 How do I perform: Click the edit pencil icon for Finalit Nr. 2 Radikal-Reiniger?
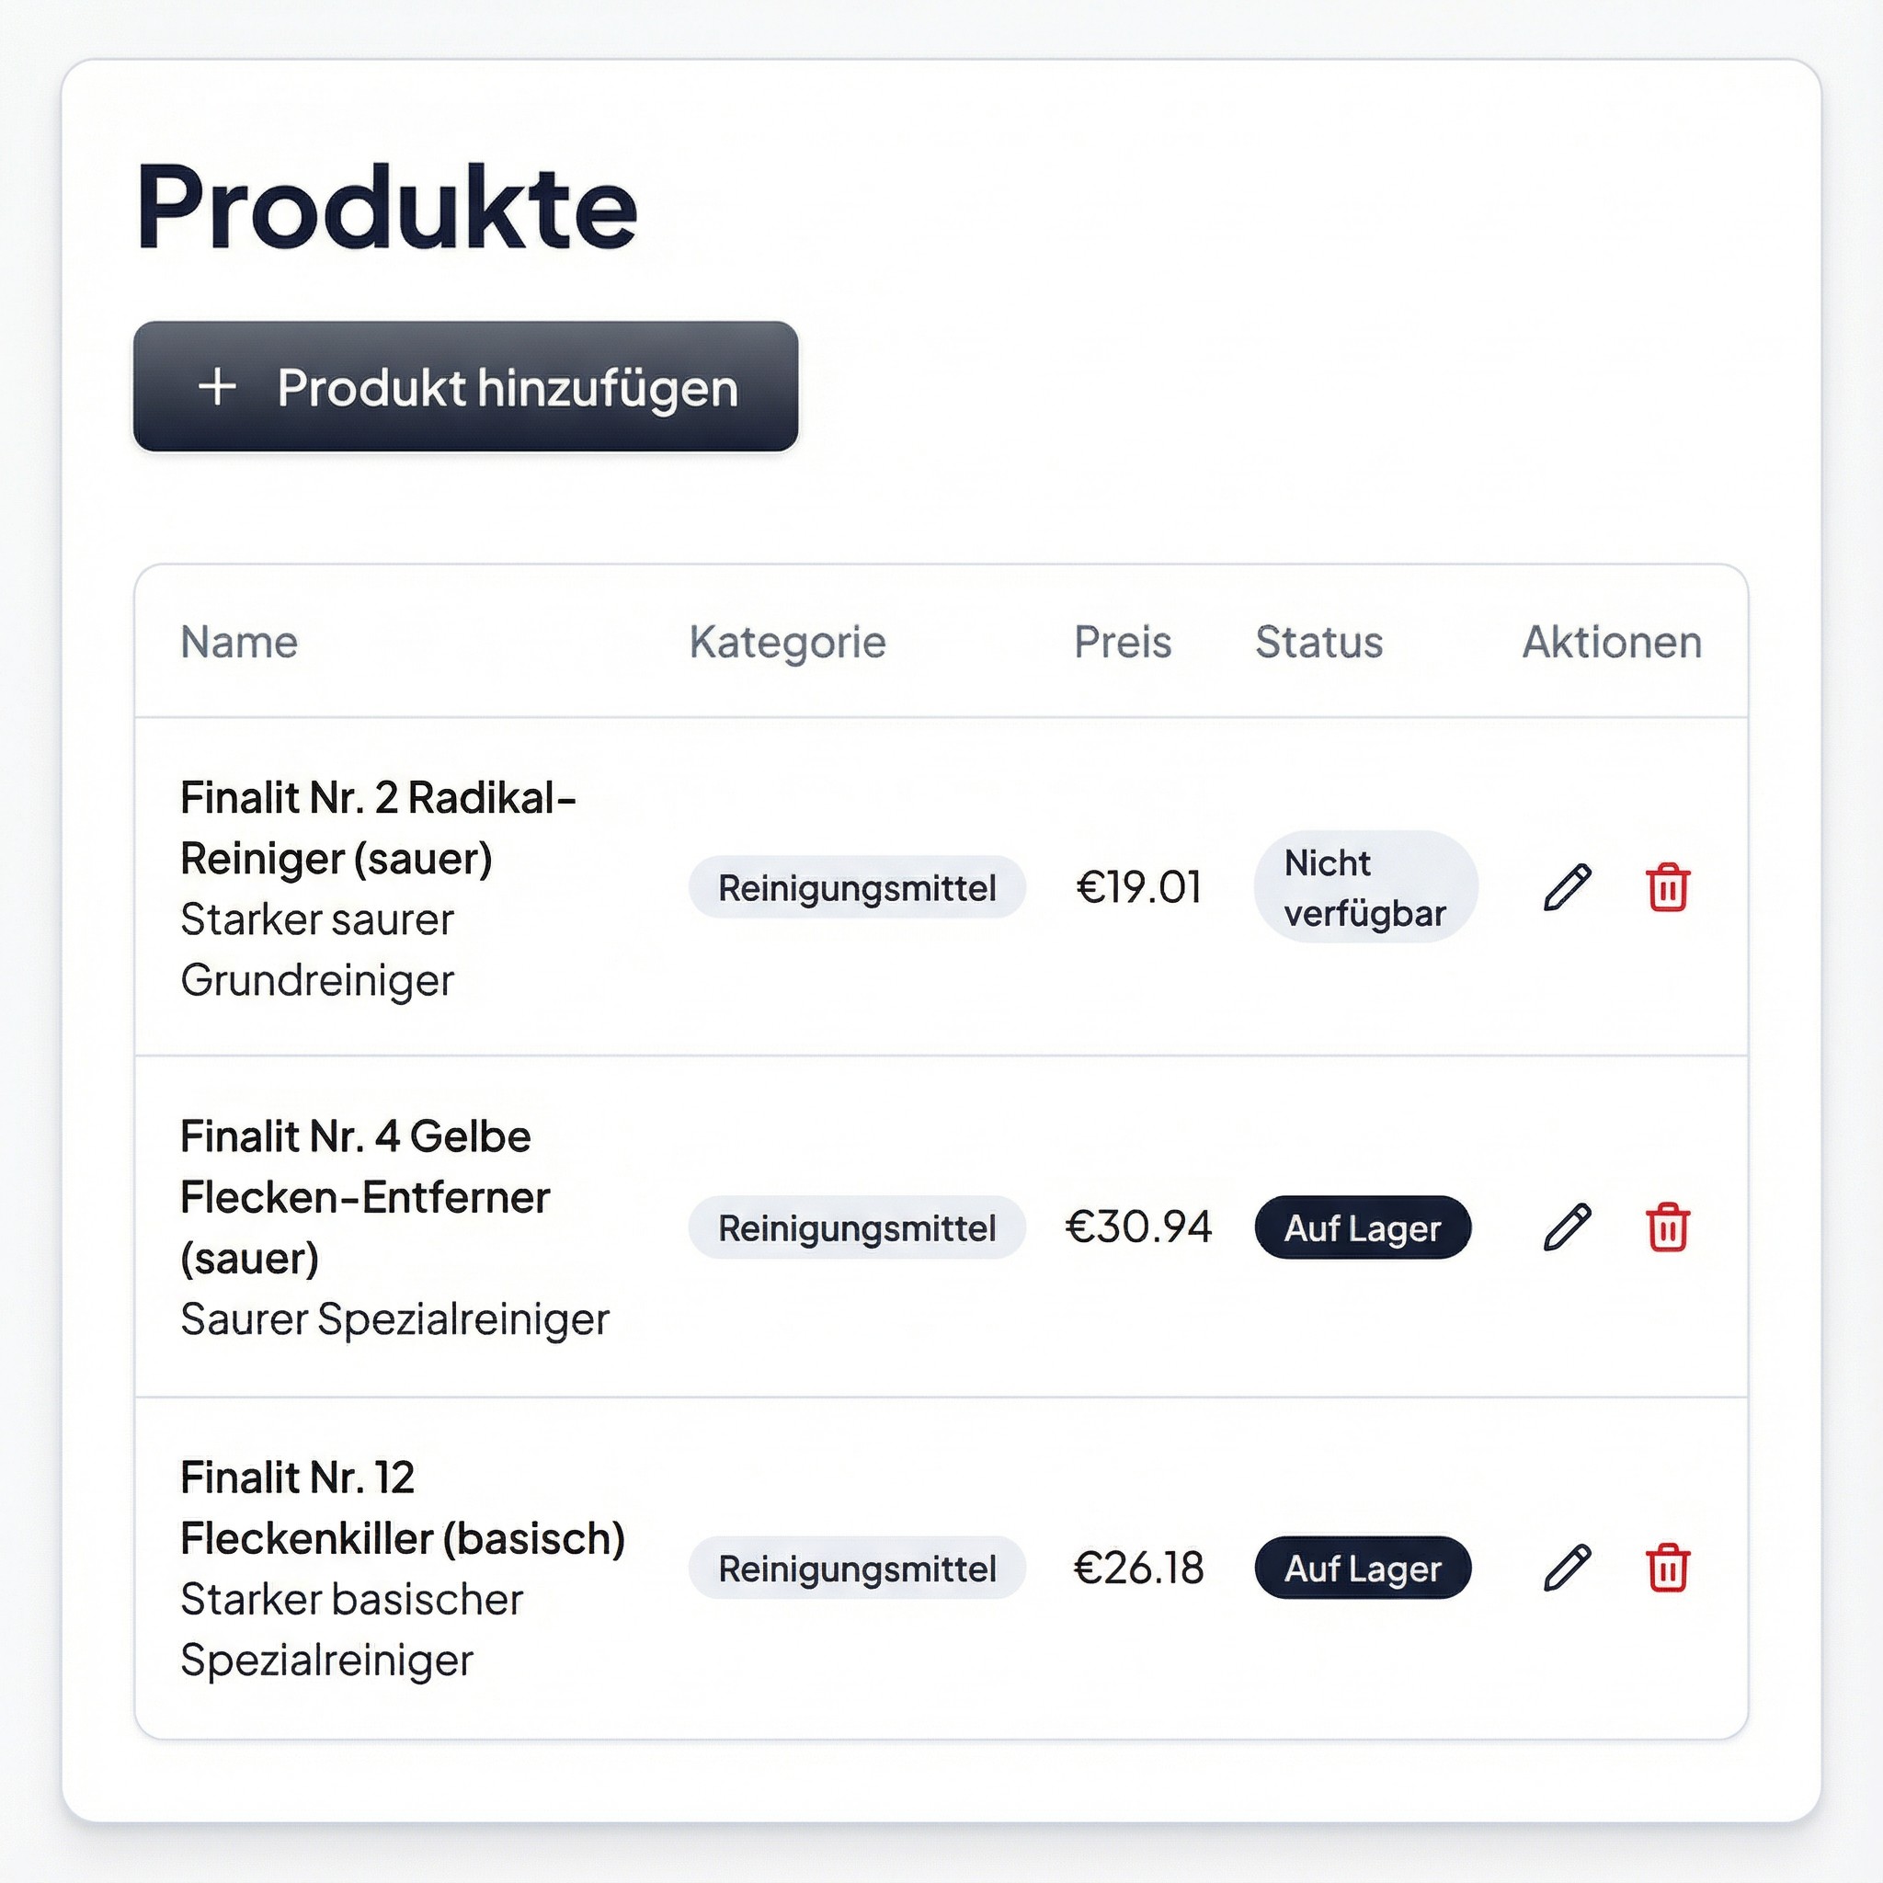point(1568,887)
